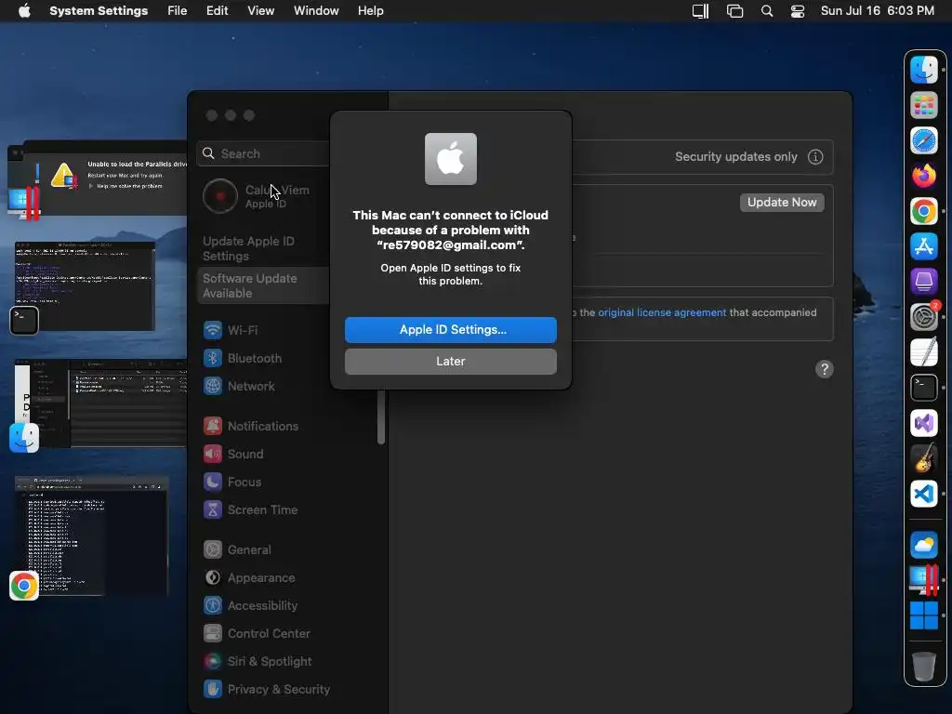Screen dimensions: 952x714
Task: Open Visual Studio Code from the Dock
Action: pyautogui.click(x=924, y=494)
